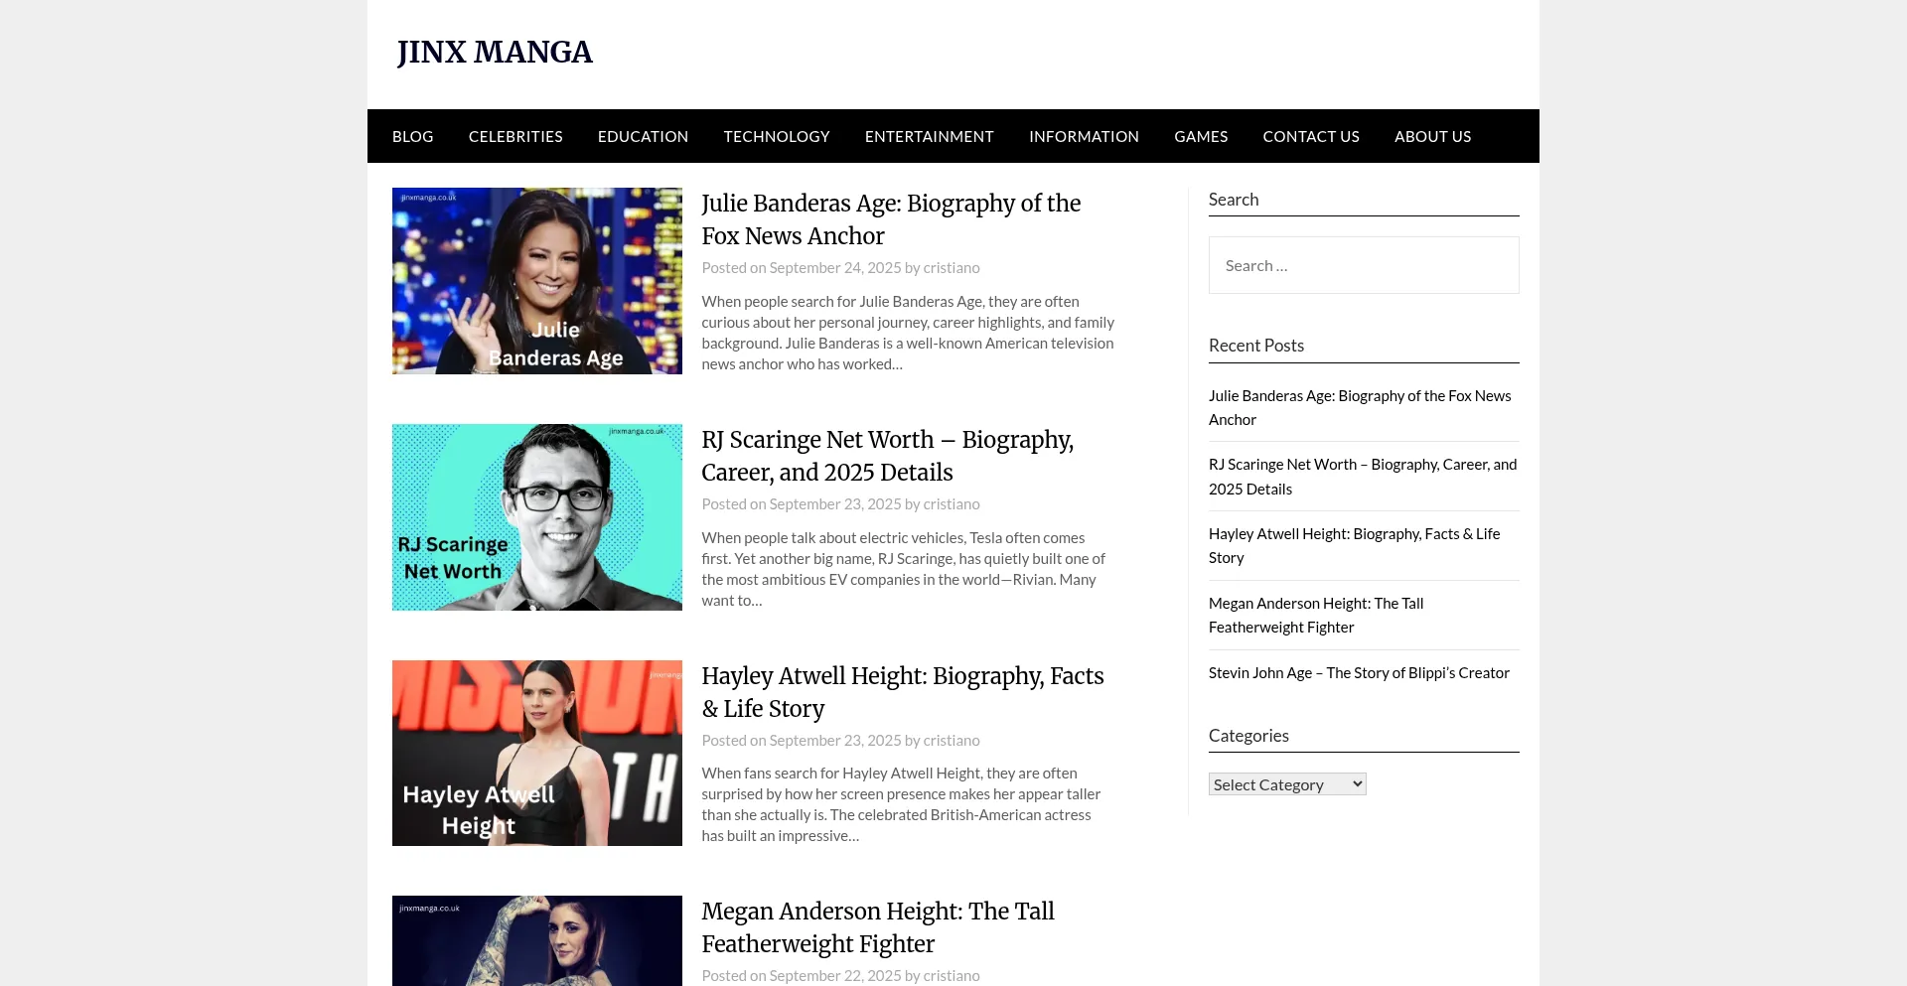Click author cristiano on RJ Scaringe post
1907x986 pixels.
click(952, 504)
